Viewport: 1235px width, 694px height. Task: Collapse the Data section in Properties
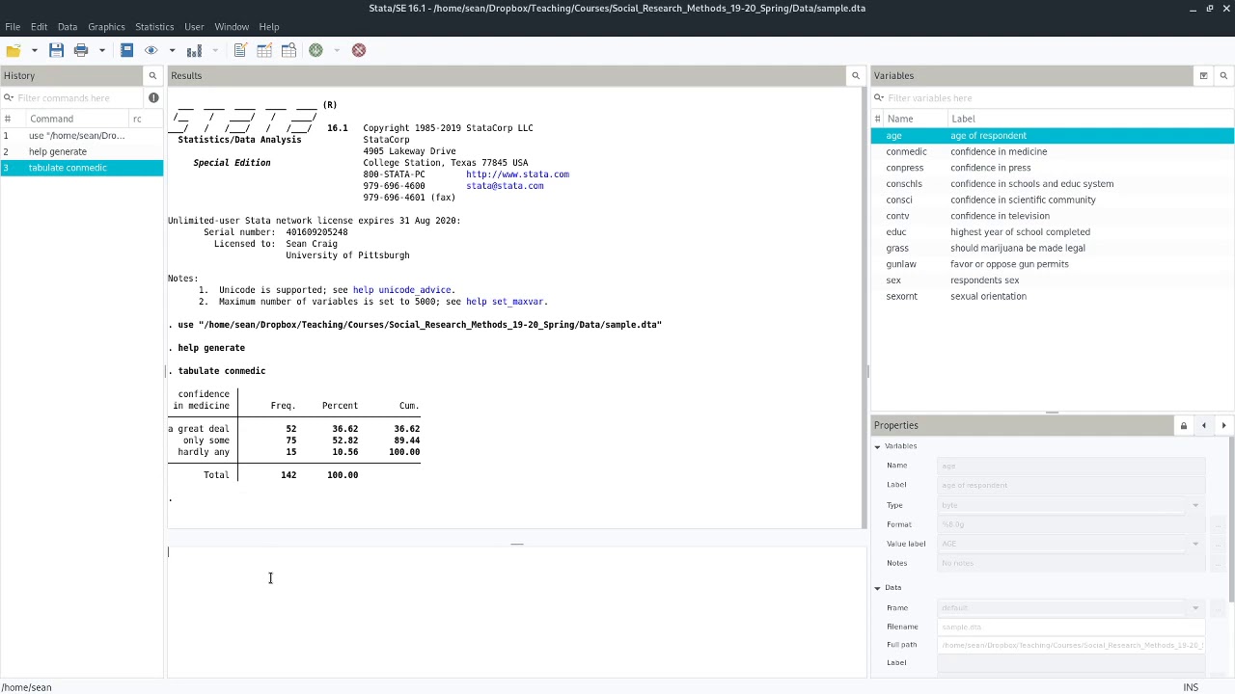click(x=878, y=588)
